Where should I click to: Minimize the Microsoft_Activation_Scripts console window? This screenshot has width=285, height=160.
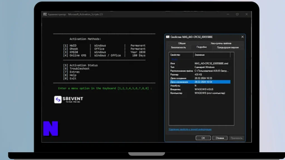(228, 14)
